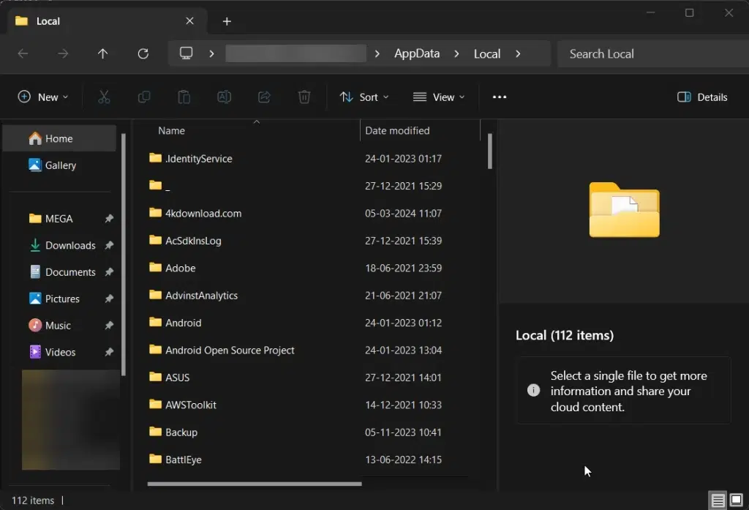This screenshot has width=749, height=510.
Task: Click the blurred user folder breadcrumb
Action: click(296, 53)
